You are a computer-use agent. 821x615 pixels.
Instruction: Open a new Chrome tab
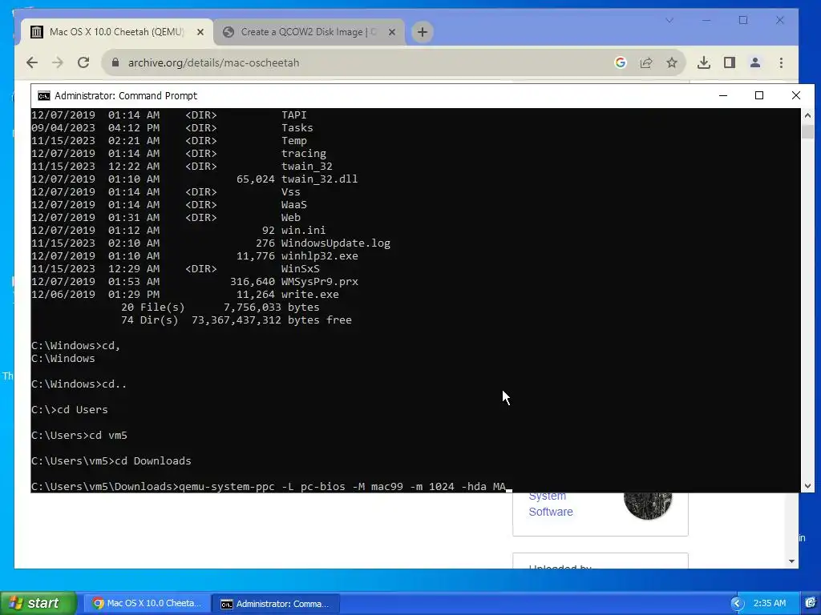(422, 32)
